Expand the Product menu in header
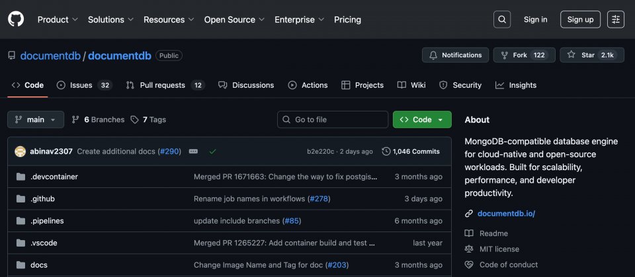The image size is (635, 277). [x=58, y=19]
